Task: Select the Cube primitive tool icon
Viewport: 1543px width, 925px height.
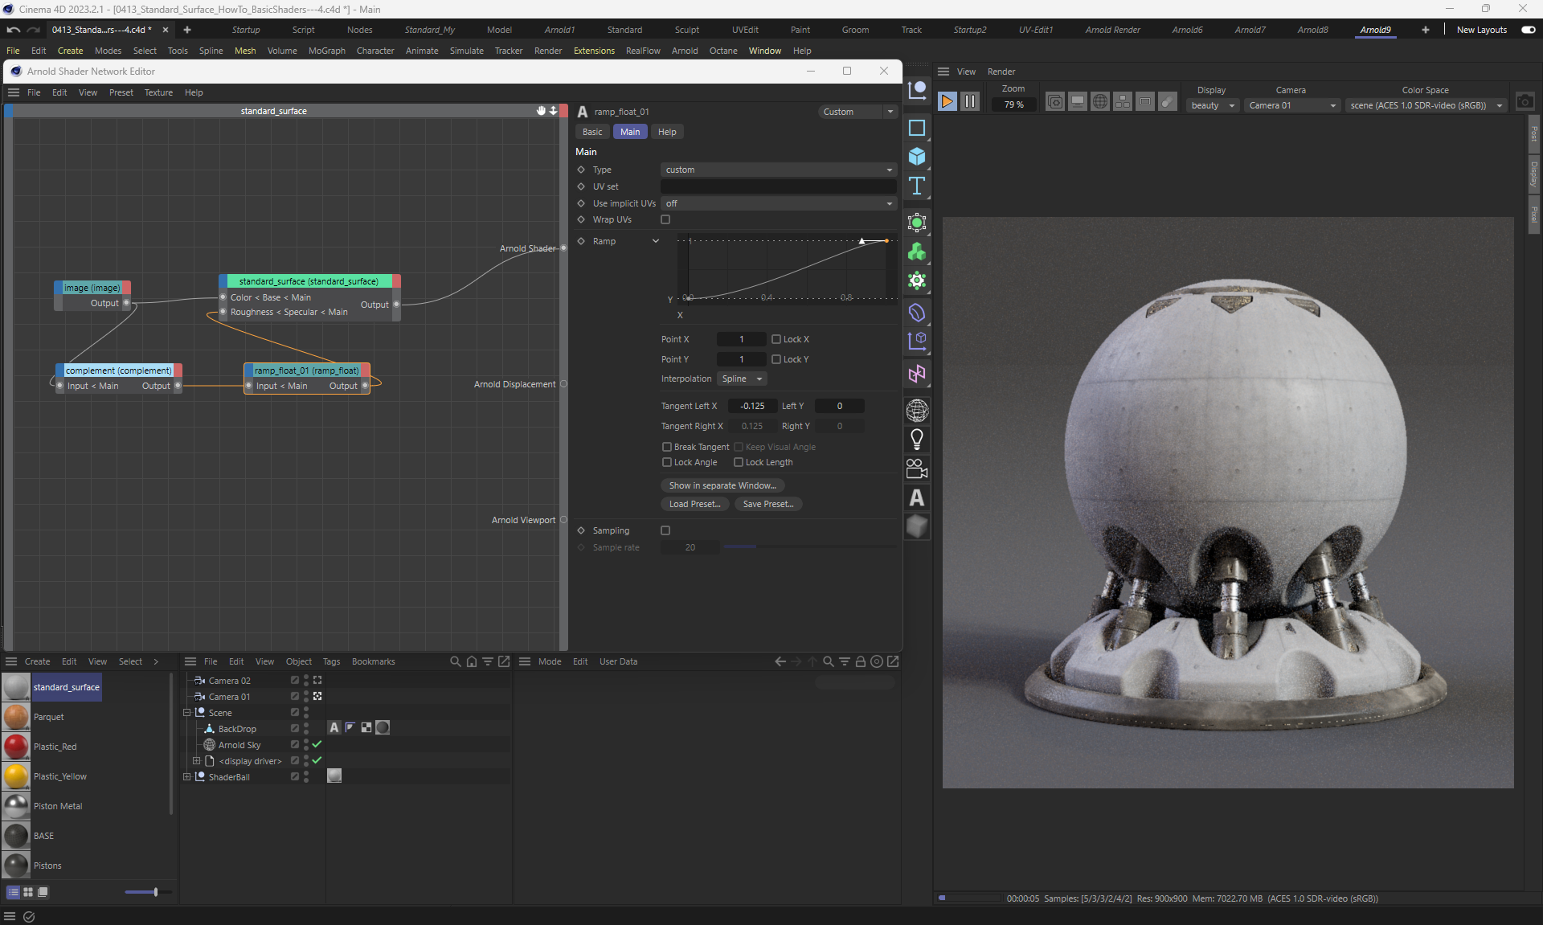Action: 917,156
